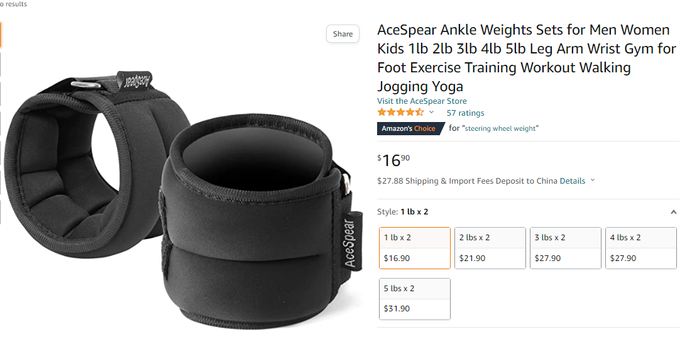
Task: Collapse the Style section with chevron
Action: point(674,212)
